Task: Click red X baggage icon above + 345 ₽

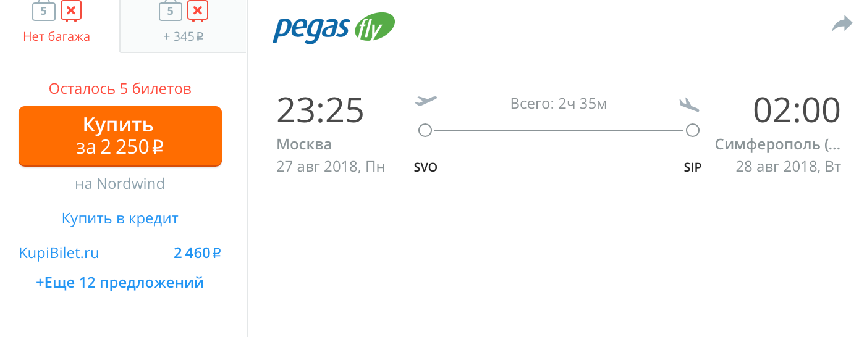Action: [x=198, y=10]
